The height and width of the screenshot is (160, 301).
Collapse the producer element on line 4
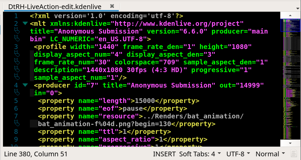[25, 85]
